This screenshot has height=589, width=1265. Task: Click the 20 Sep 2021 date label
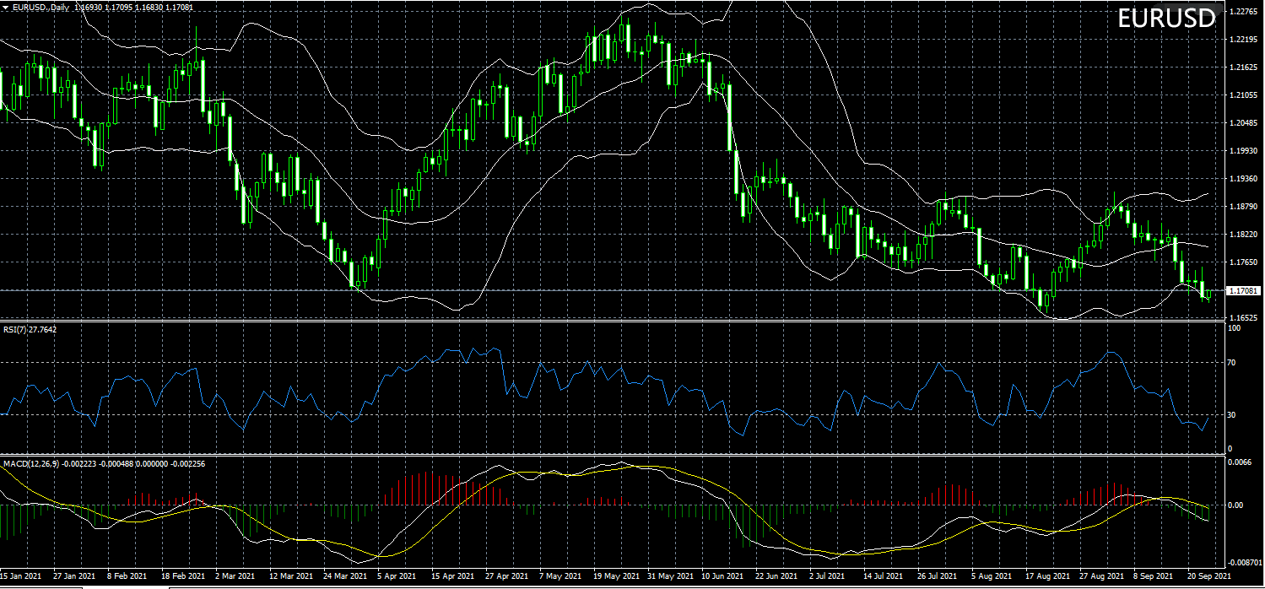[1208, 577]
